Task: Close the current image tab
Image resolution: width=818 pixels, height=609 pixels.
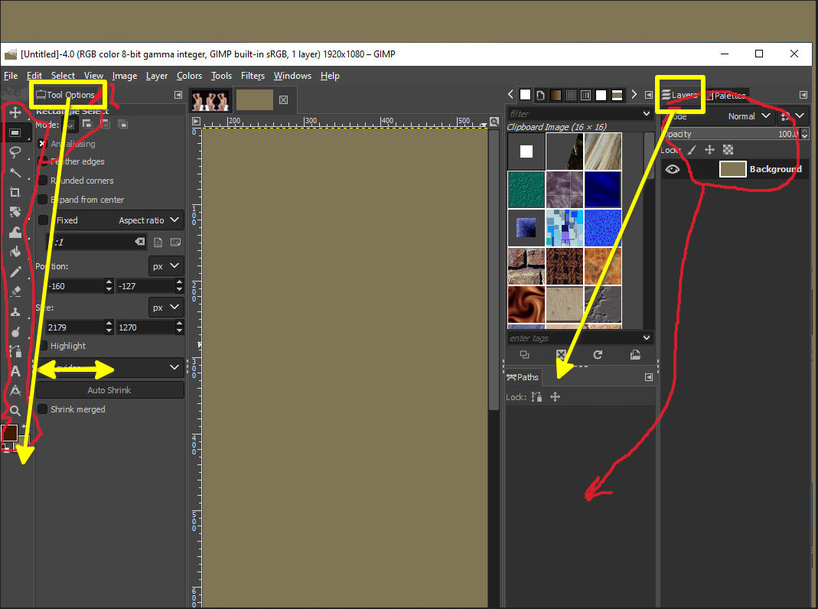Action: [283, 99]
